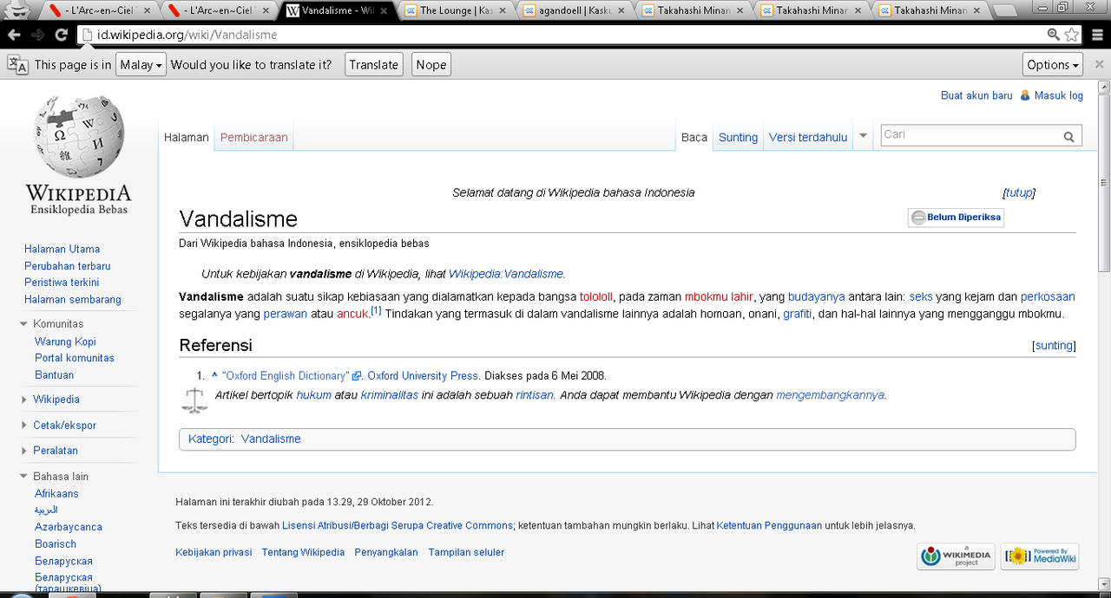Open the Powered by MediaWiki badge
The height and width of the screenshot is (598, 1111).
pyautogui.click(x=1040, y=556)
